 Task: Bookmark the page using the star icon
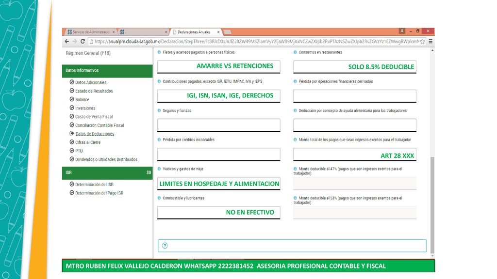pyautogui.click(x=423, y=42)
